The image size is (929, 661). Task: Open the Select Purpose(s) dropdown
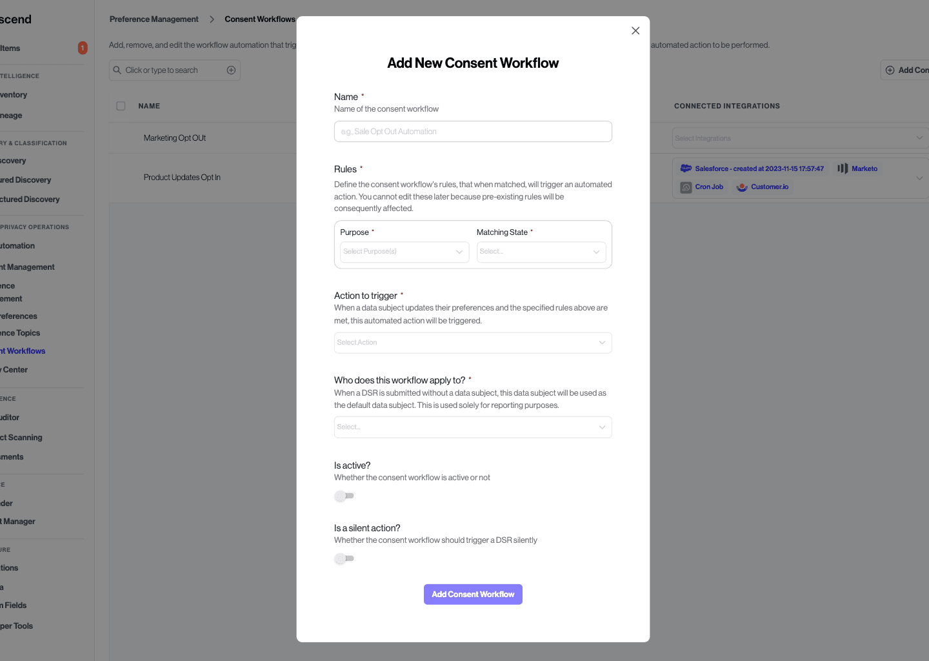405,252
